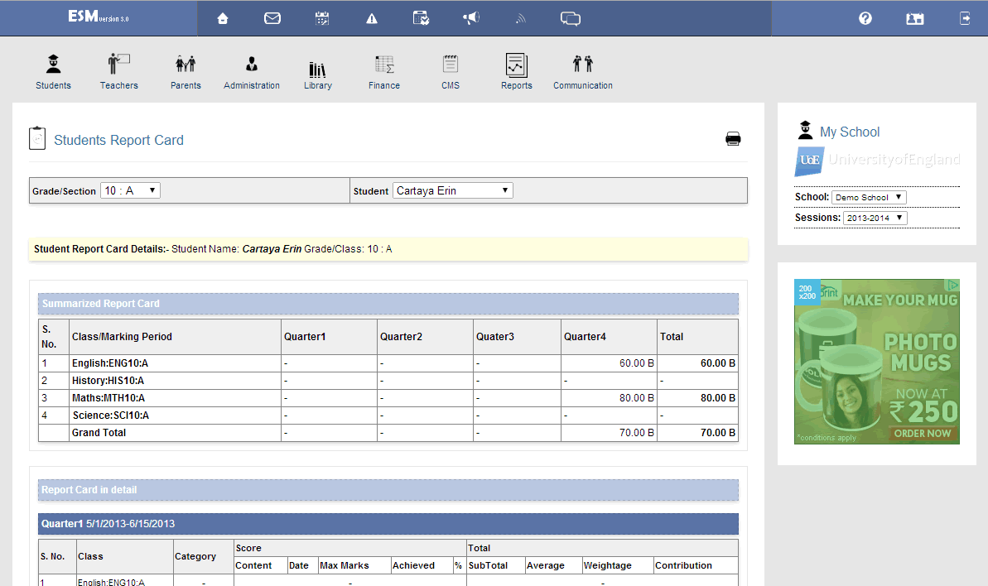Click the RSS feed icon
The image size is (988, 586).
point(520,19)
